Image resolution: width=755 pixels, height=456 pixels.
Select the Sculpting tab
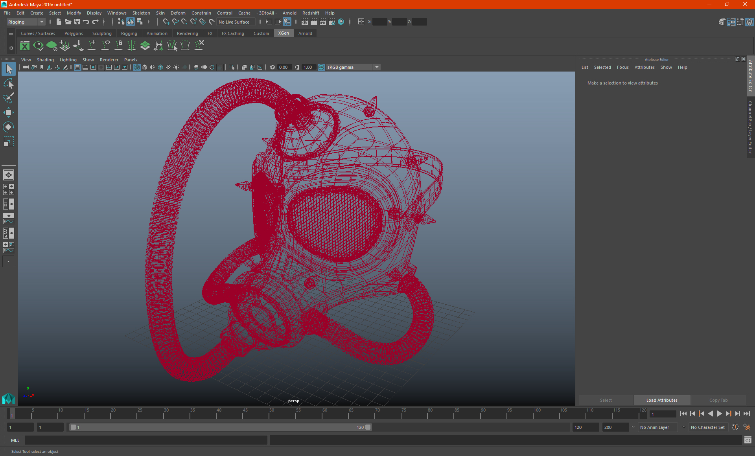[x=101, y=33]
